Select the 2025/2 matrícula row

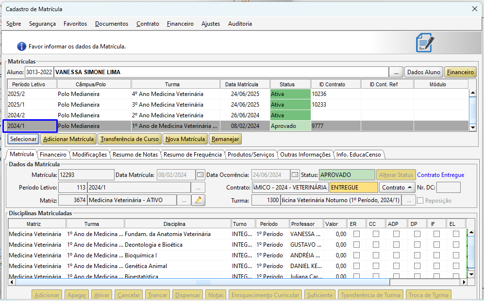click(x=238, y=94)
